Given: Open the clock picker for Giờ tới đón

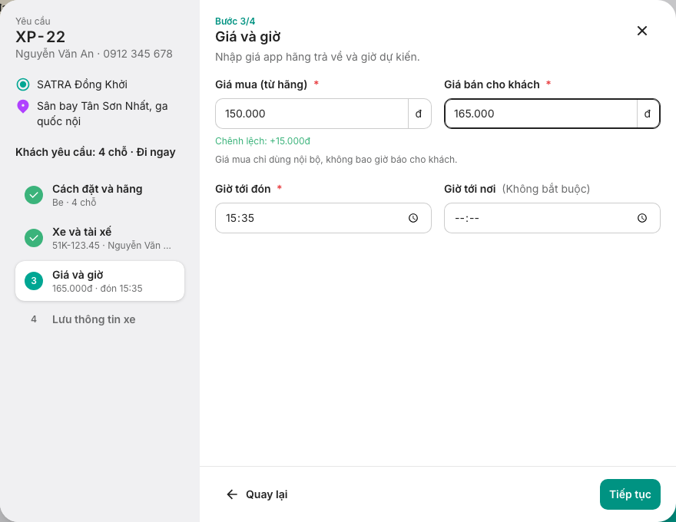Looking at the screenshot, I should pyautogui.click(x=413, y=218).
